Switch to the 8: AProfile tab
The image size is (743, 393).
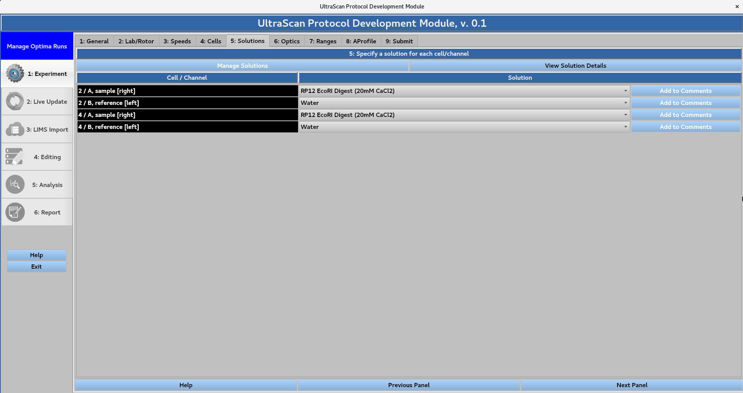point(360,41)
